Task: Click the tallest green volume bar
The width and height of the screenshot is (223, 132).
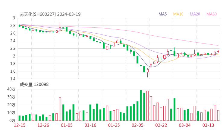Action: [141, 105]
